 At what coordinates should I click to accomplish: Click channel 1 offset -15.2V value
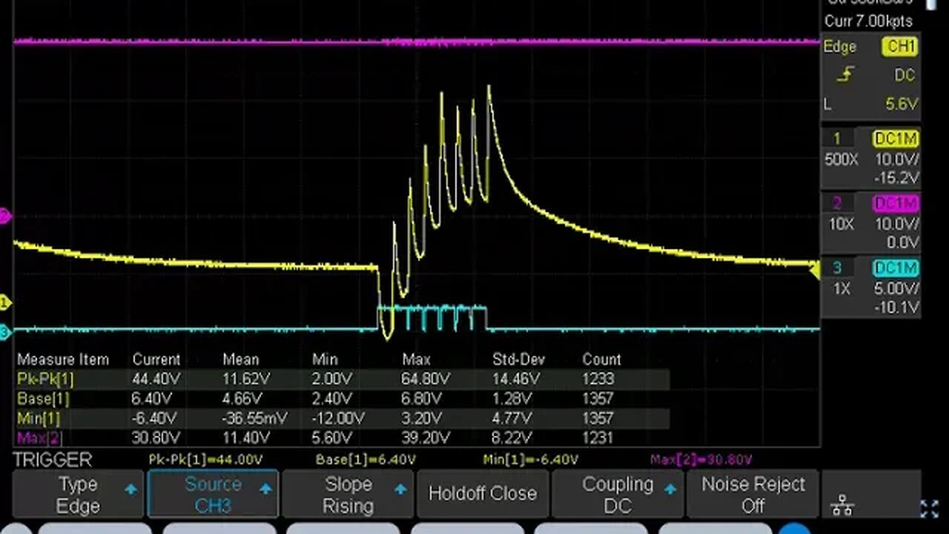896,178
